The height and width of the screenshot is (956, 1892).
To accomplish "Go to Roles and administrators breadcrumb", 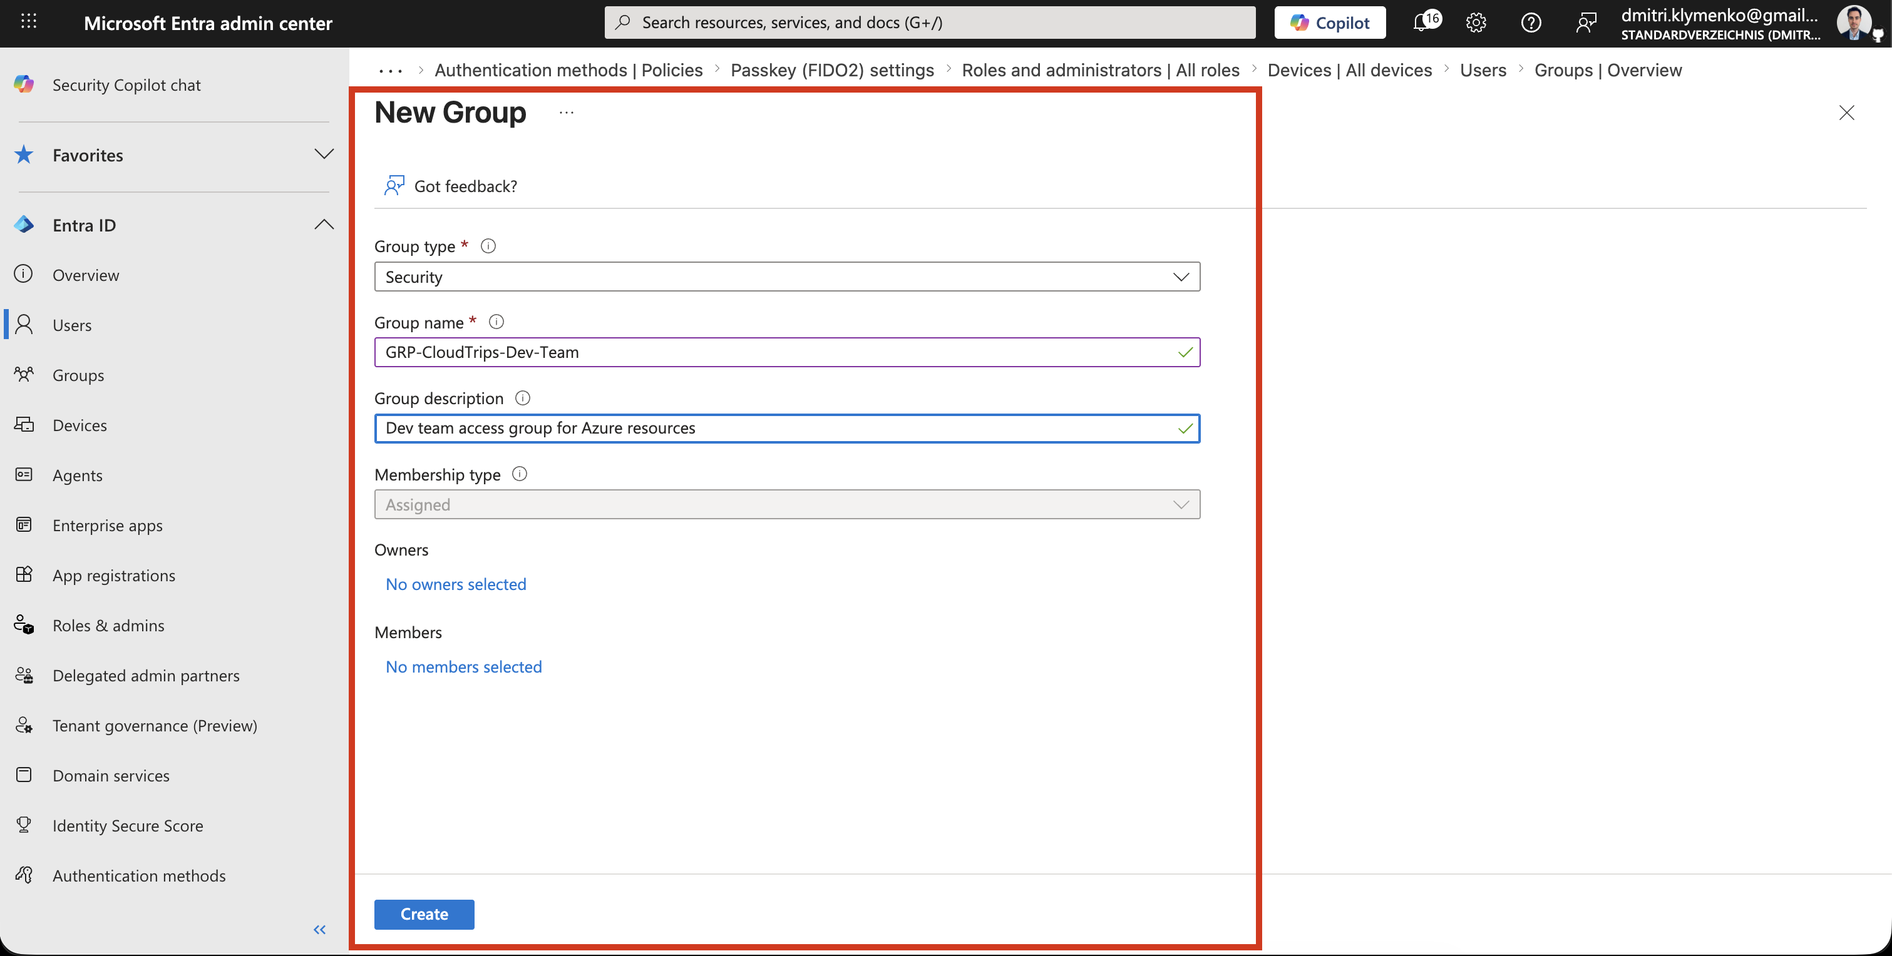I will tap(1100, 71).
